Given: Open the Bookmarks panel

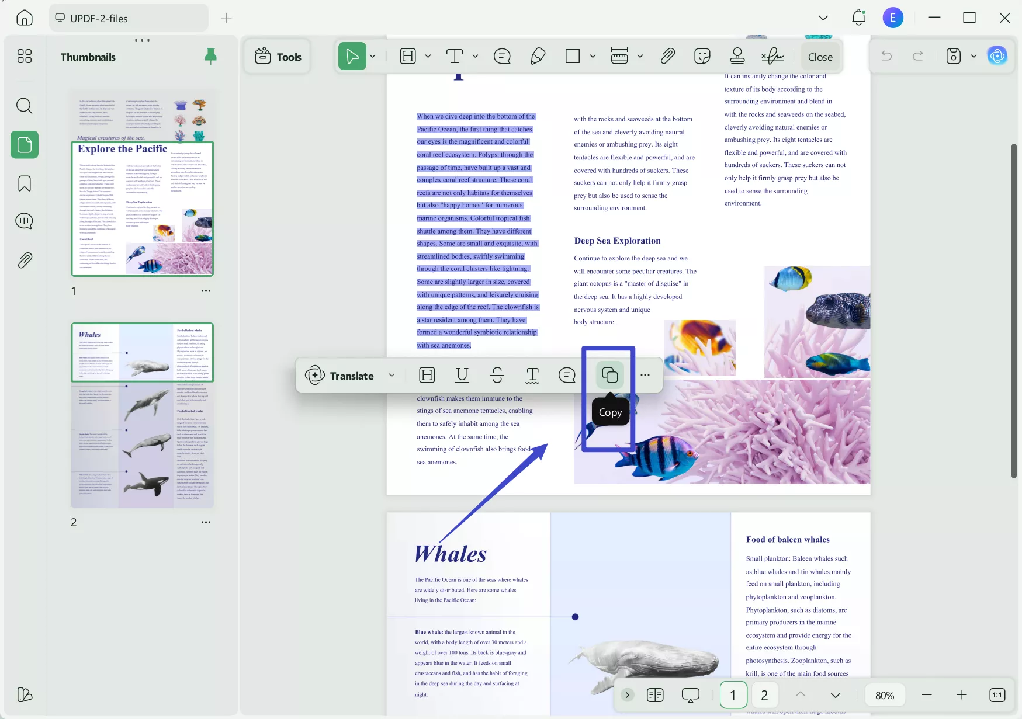Looking at the screenshot, I should [x=24, y=183].
